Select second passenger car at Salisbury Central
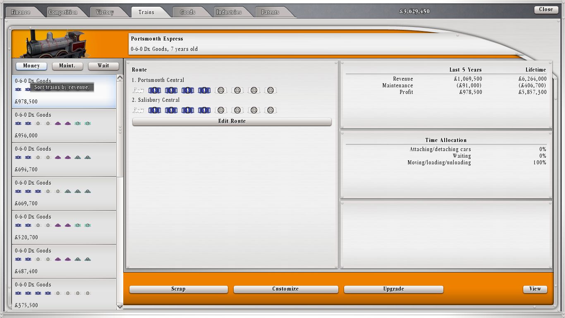Viewport: 565px width, 318px height. pos(171,110)
